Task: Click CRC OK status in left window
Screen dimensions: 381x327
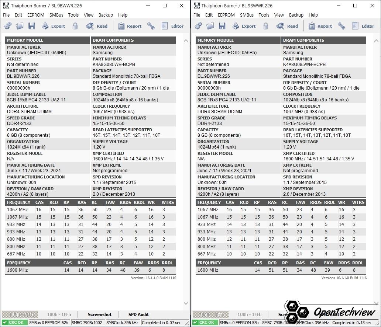Action: [14, 322]
